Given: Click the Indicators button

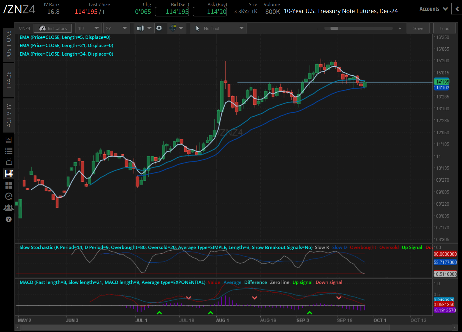Looking at the screenshot, I should [53, 28].
